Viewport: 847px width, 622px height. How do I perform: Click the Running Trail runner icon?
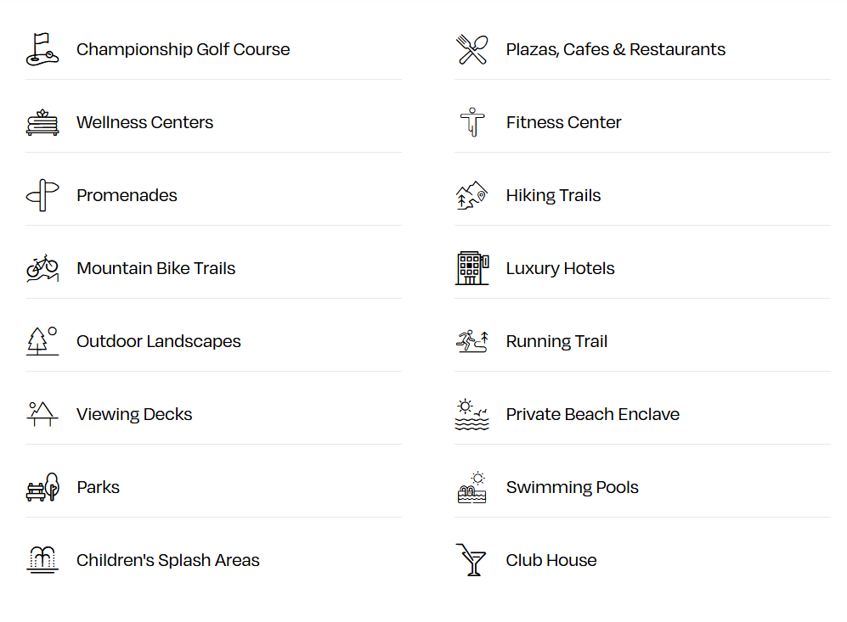point(471,341)
